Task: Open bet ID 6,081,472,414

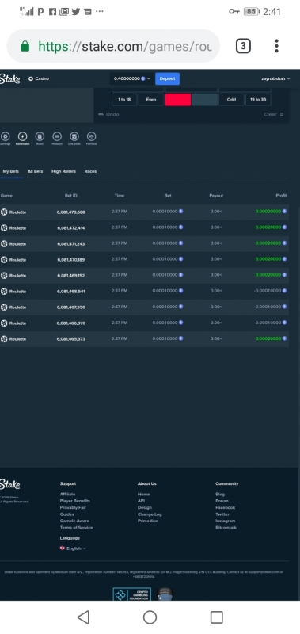Action: tap(71, 228)
